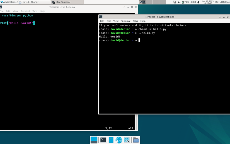The image size is (230, 144).
Task: Click Show Desktop icon in dock
Action: click(94, 140)
